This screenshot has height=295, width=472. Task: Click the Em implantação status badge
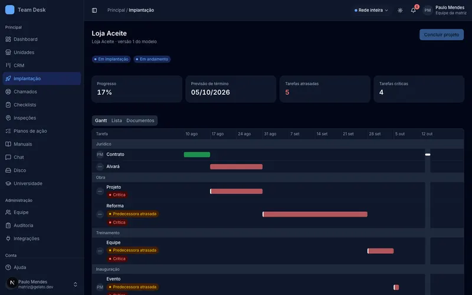click(x=111, y=60)
